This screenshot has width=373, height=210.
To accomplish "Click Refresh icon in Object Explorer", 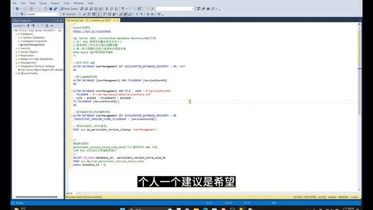I will click(x=47, y=26).
